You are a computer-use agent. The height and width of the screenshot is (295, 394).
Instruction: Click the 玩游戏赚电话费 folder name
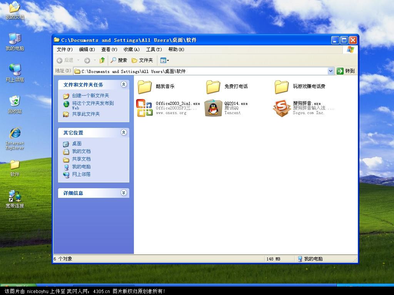[309, 86]
